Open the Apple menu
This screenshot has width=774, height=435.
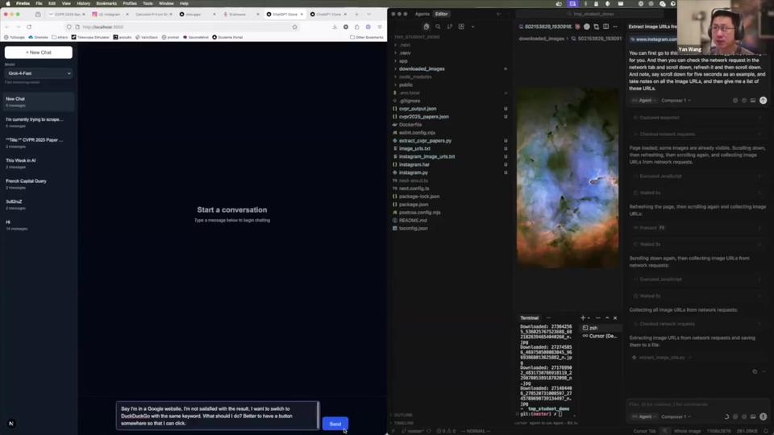pyautogui.click(x=7, y=3)
